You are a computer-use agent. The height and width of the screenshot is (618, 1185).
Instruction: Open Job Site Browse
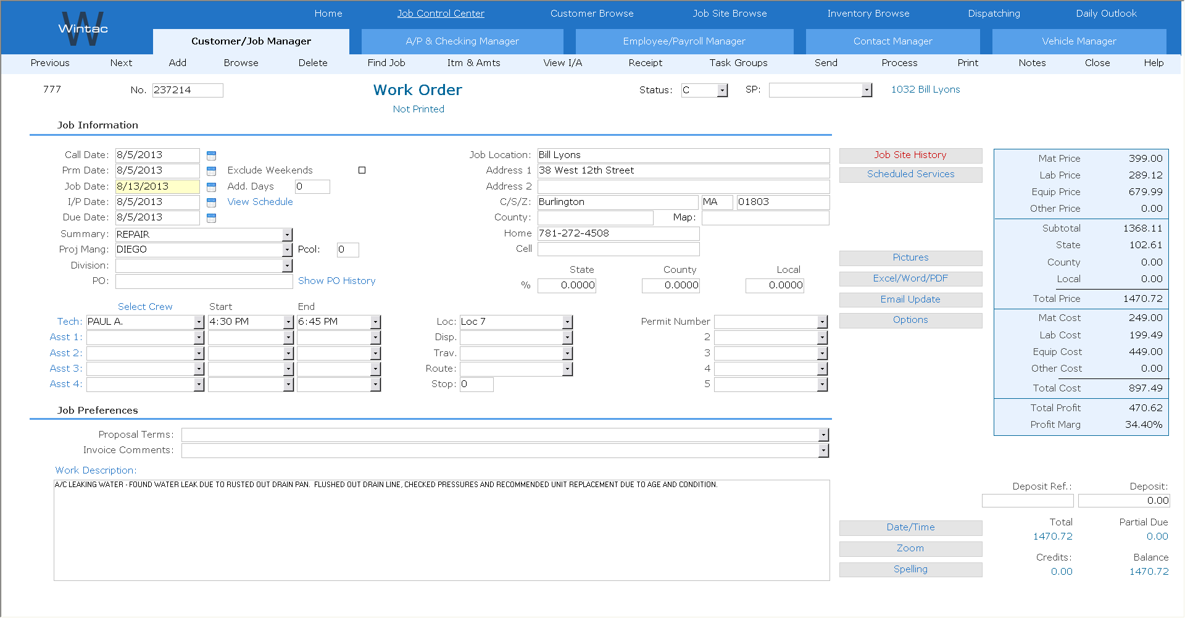730,14
